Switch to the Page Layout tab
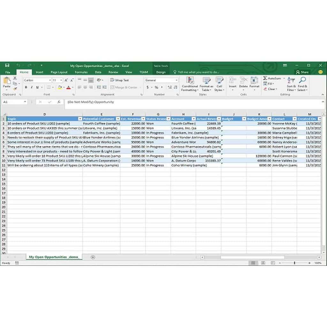The width and height of the screenshot is (327, 327). [x=59, y=72]
